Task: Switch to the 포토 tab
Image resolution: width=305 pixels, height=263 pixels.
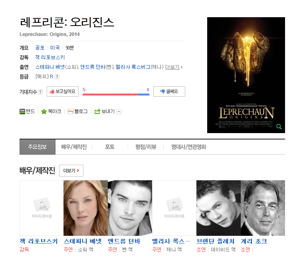Action: (110, 147)
